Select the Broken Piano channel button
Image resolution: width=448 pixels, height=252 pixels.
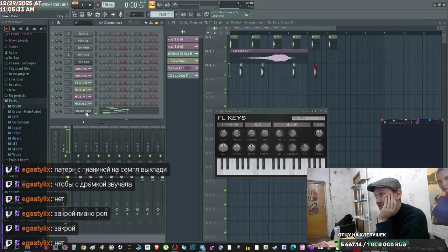coord(83,111)
